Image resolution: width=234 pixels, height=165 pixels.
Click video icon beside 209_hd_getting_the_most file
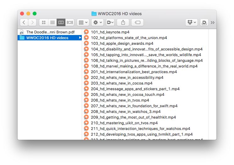coord(86,117)
